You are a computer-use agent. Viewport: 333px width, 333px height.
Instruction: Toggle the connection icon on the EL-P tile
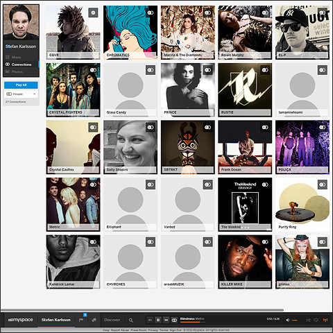coord(323,12)
